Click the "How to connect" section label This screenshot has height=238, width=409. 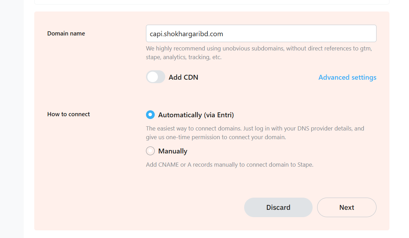pos(68,114)
